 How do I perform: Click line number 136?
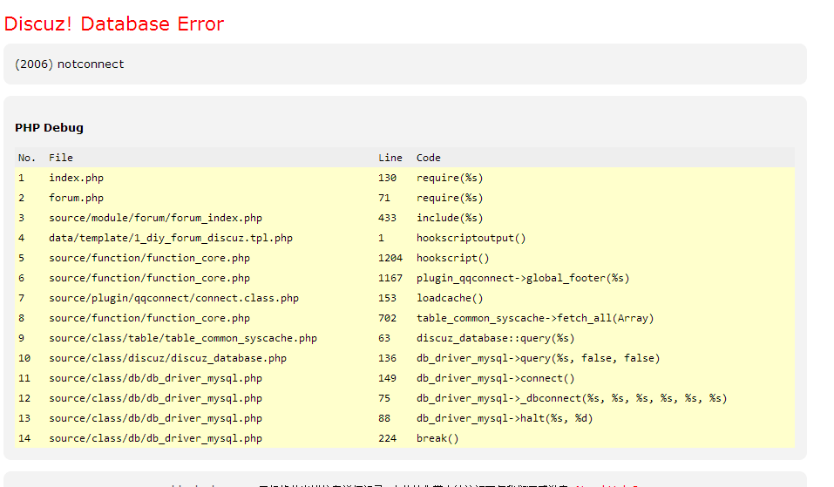[x=387, y=358]
